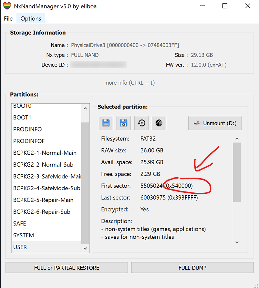Click the Encrypted Yes value

pos(145,210)
